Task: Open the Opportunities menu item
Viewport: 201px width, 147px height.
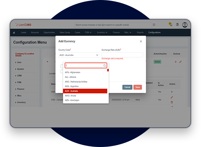Action: [49, 33]
